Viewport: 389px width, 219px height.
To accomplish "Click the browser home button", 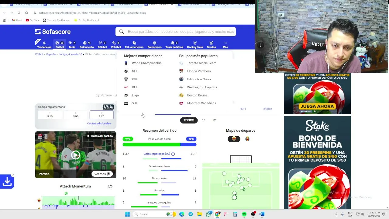I will [26, 13].
